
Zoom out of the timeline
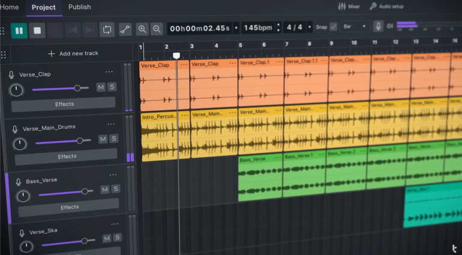pos(157,29)
